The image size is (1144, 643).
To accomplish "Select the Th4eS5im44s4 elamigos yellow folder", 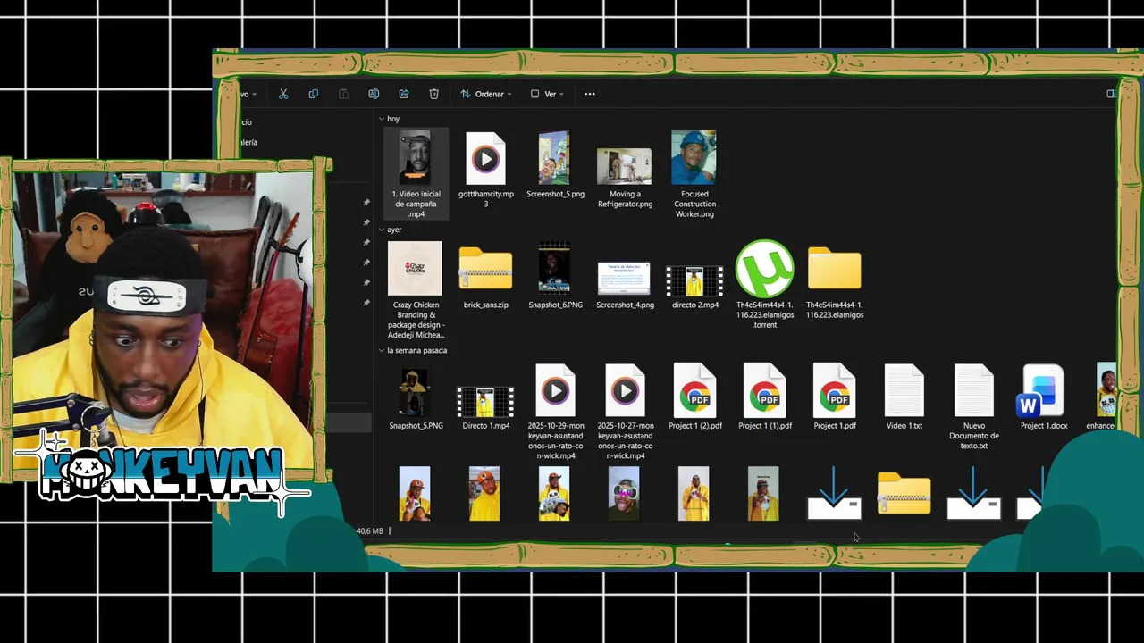I will click(835, 282).
